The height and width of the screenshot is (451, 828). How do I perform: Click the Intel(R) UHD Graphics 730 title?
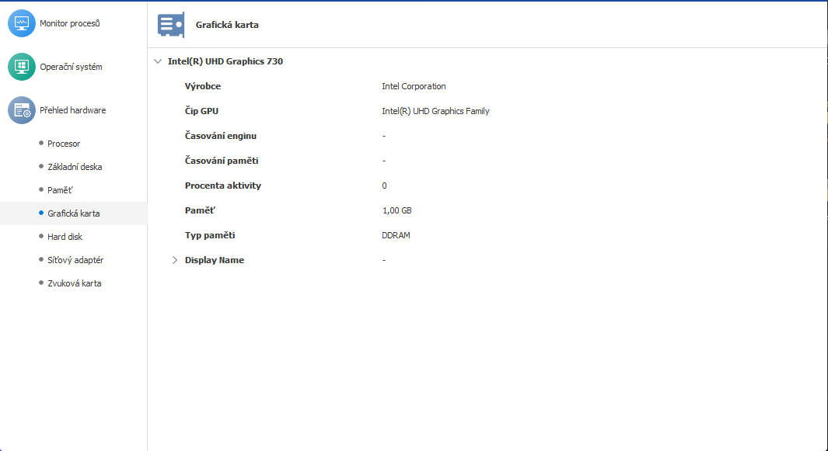pyautogui.click(x=225, y=61)
